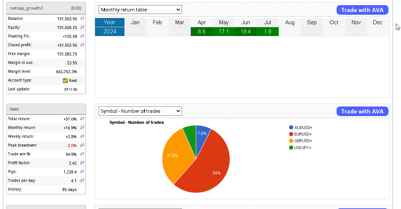Click the chart icon next to Balance
This screenshot has width=401, height=209.
(x=82, y=18)
